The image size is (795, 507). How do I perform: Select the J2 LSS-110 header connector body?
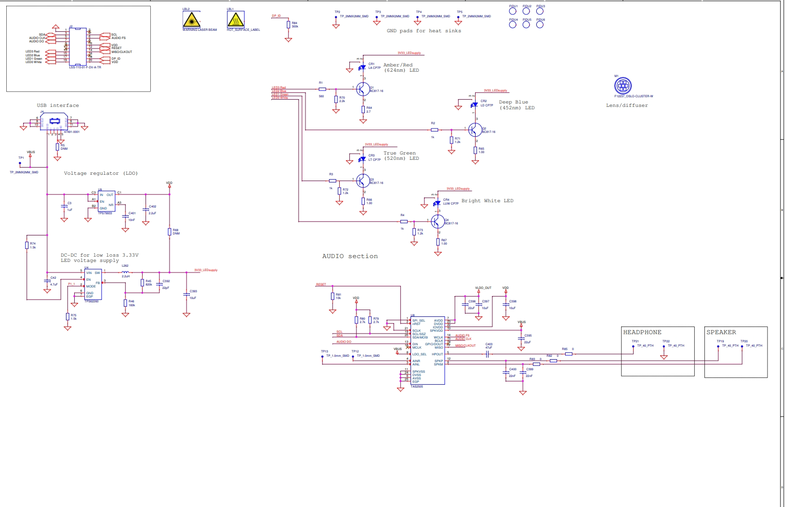pos(78,47)
